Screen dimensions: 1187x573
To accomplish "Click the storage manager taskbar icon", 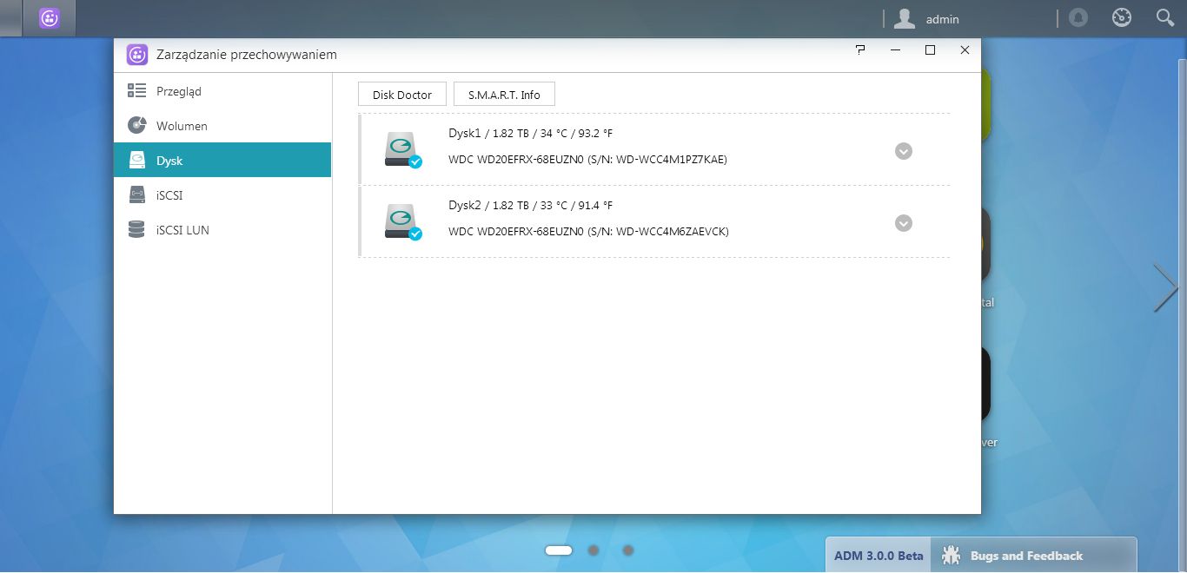I will point(50,18).
